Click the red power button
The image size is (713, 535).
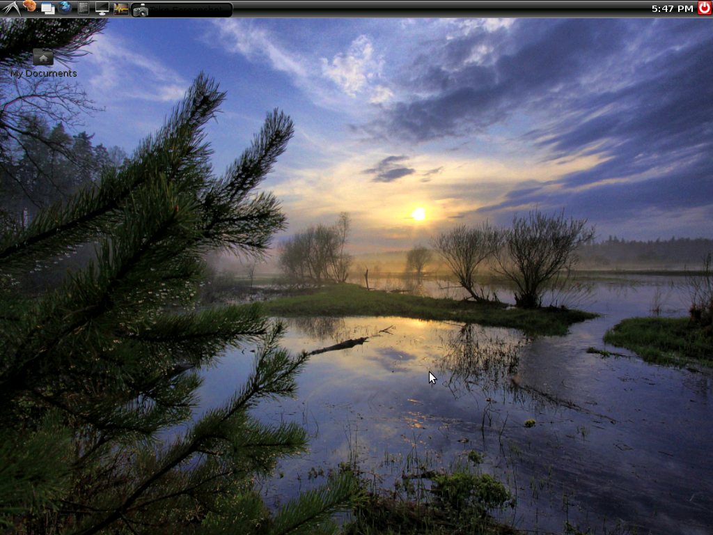pos(705,8)
